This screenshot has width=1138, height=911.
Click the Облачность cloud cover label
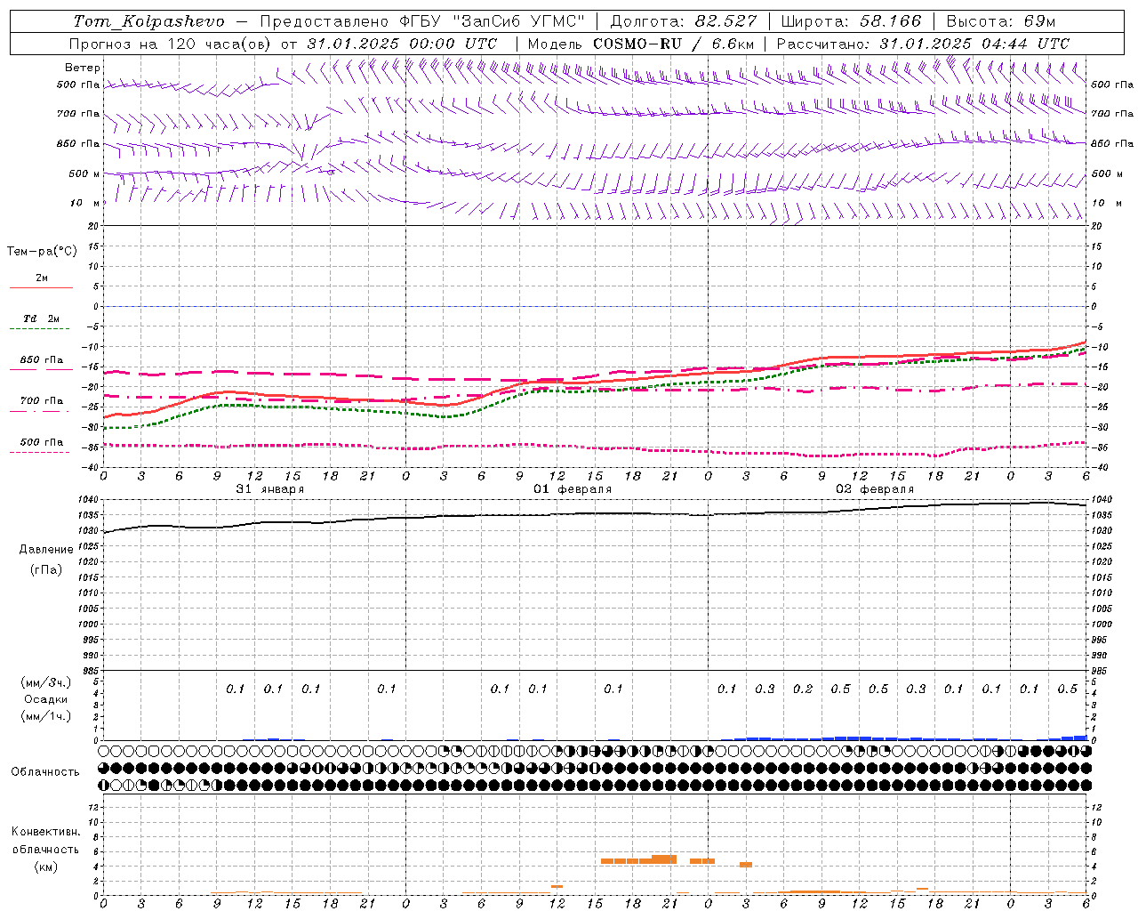coord(45,772)
